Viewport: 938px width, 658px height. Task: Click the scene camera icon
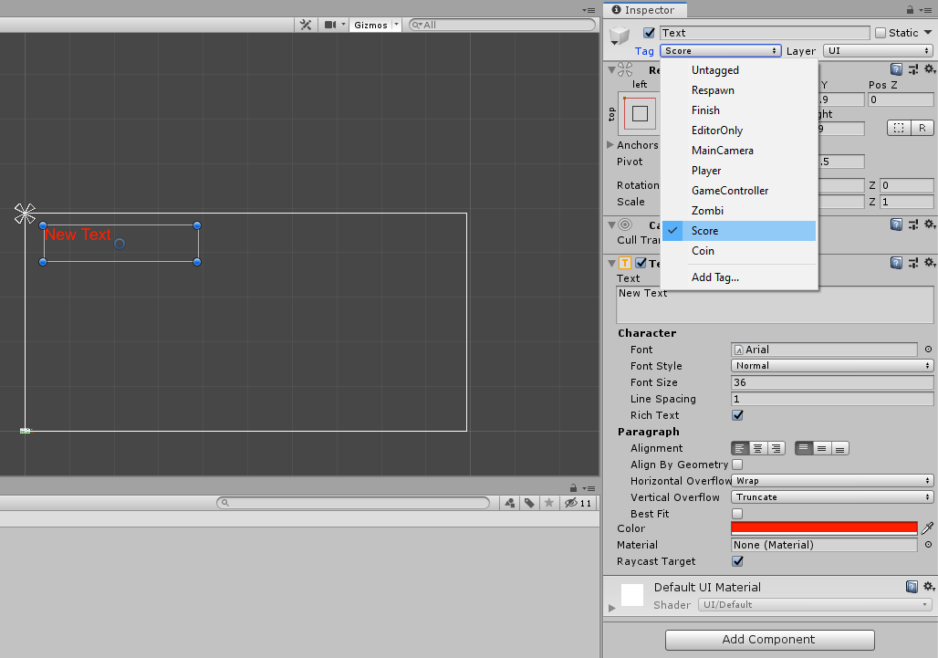(x=330, y=25)
